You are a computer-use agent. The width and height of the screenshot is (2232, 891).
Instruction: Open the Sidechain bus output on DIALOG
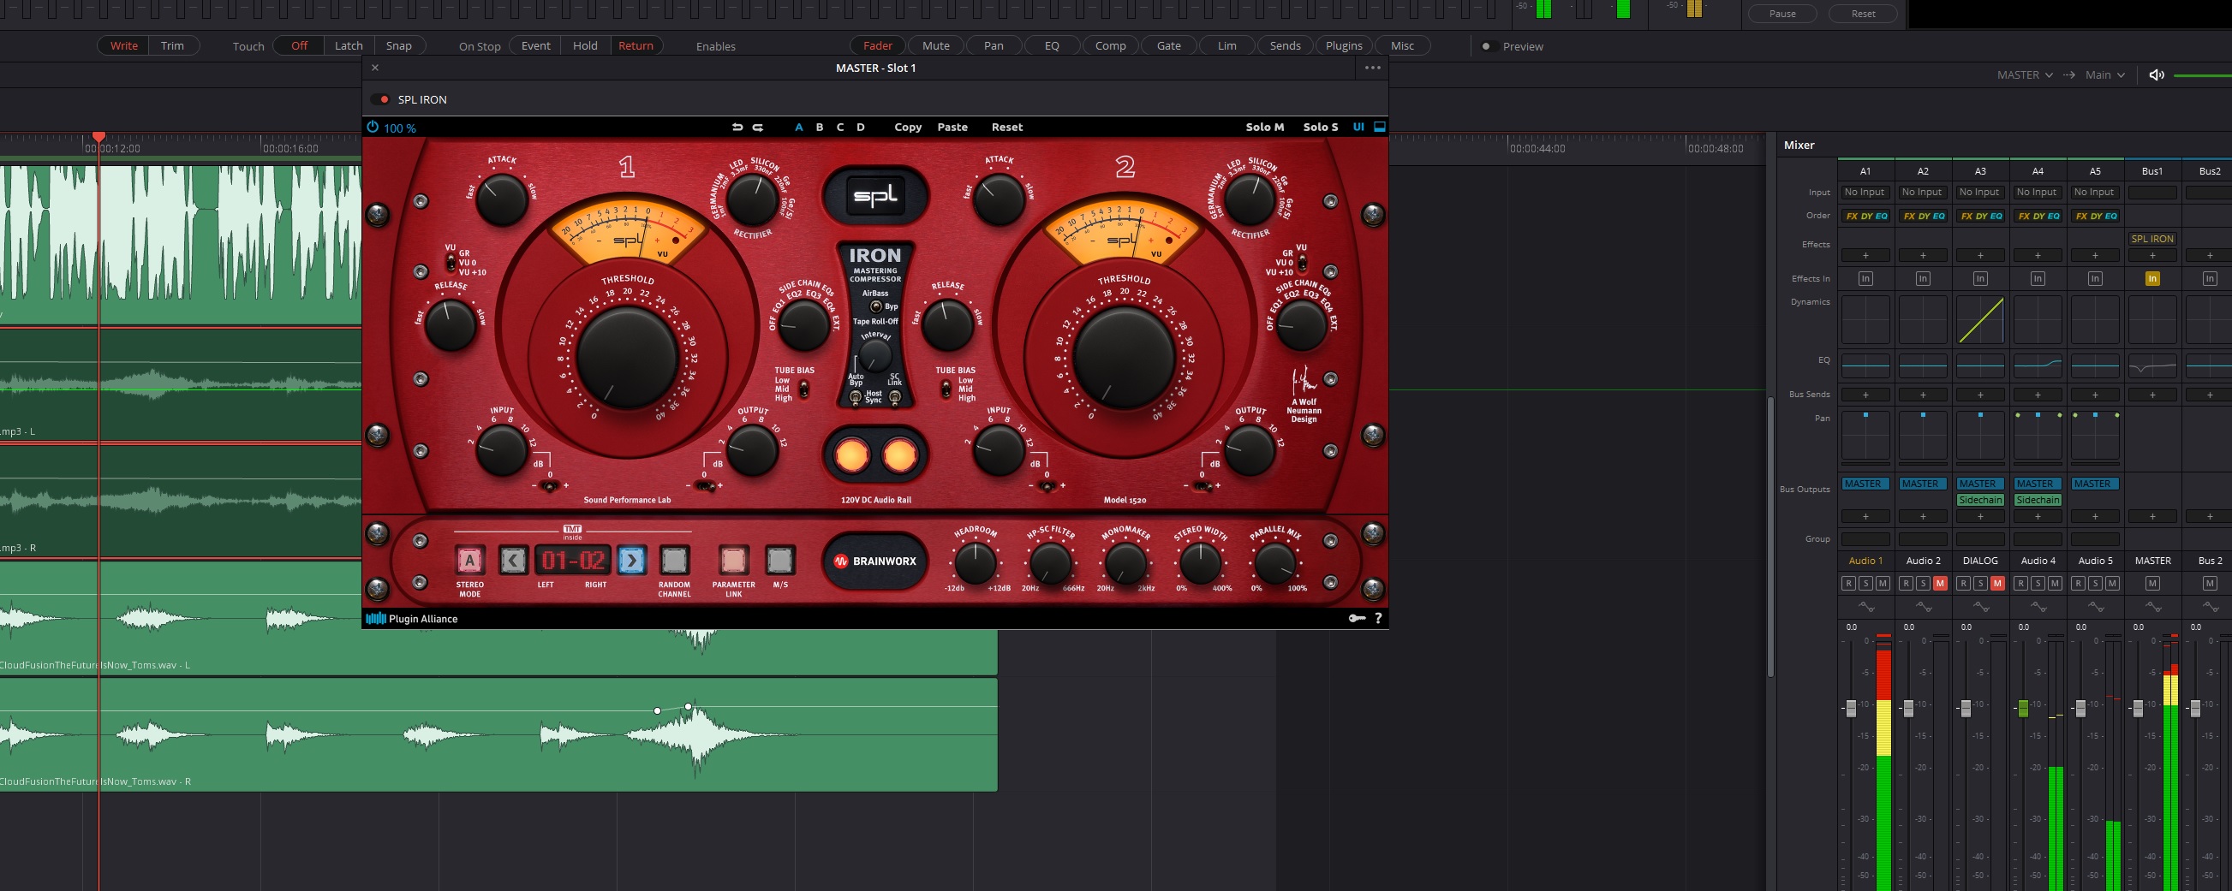coord(1980,501)
